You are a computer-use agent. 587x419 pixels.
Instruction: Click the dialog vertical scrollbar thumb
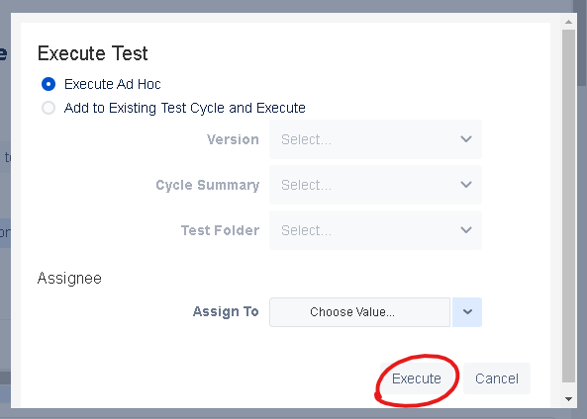click(568, 206)
